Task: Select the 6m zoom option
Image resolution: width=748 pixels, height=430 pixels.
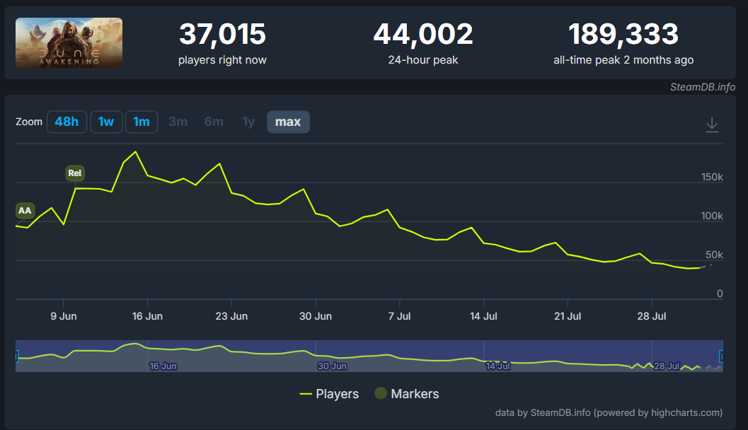Action: (x=214, y=122)
